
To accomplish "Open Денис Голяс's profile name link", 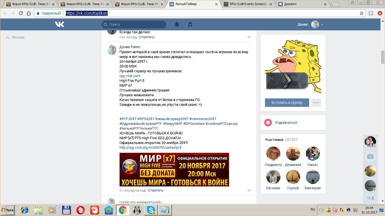I will tap(130, 47).
